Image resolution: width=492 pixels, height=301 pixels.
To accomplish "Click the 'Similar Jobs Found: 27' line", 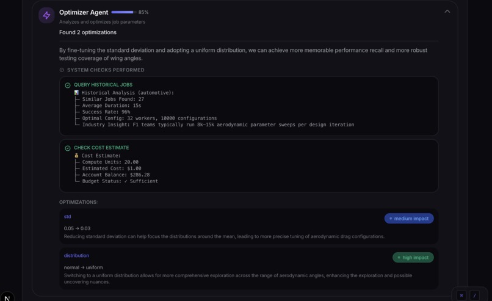I will (x=113, y=99).
